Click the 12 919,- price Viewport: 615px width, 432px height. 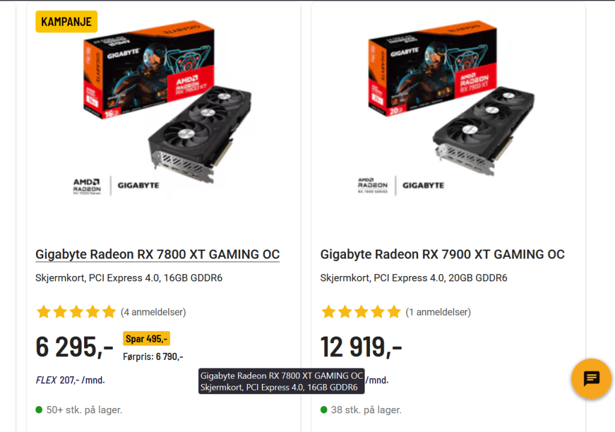click(361, 347)
